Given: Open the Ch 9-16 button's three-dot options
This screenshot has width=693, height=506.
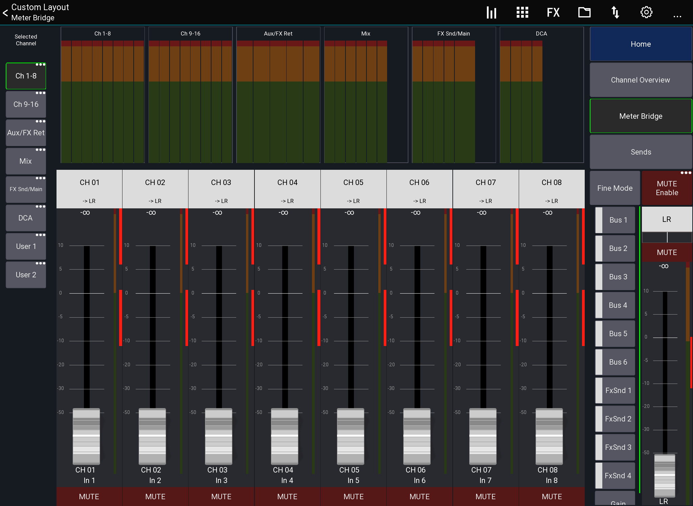Looking at the screenshot, I should click(40, 93).
